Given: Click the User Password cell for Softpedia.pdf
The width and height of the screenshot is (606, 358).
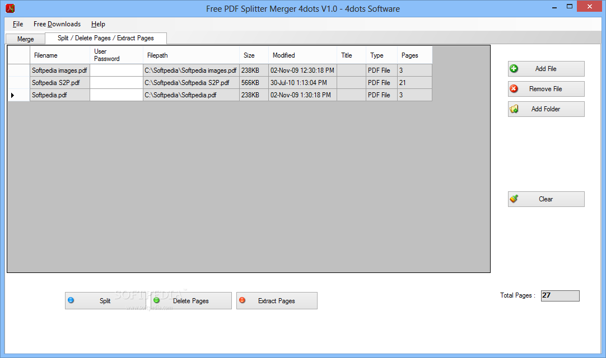Looking at the screenshot, I should [116, 95].
